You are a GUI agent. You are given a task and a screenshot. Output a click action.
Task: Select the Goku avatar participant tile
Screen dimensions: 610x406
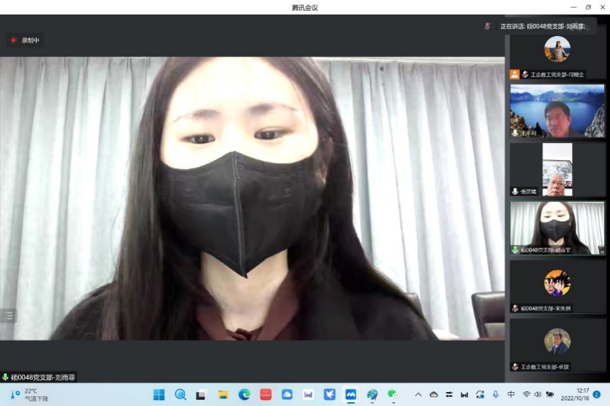[x=557, y=283]
